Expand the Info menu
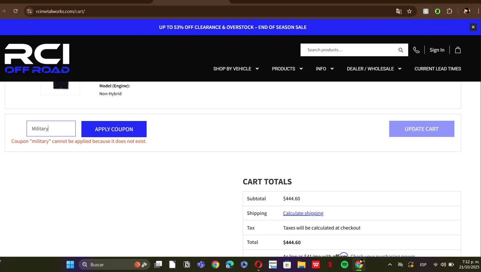This screenshot has height=272, width=481. point(325,69)
